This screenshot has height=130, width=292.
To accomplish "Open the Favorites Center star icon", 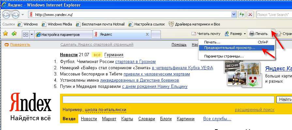I will coord(6,34).
